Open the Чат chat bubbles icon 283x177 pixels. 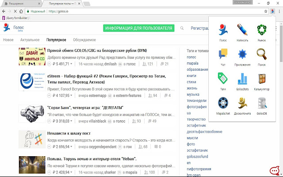[x=223, y=54]
